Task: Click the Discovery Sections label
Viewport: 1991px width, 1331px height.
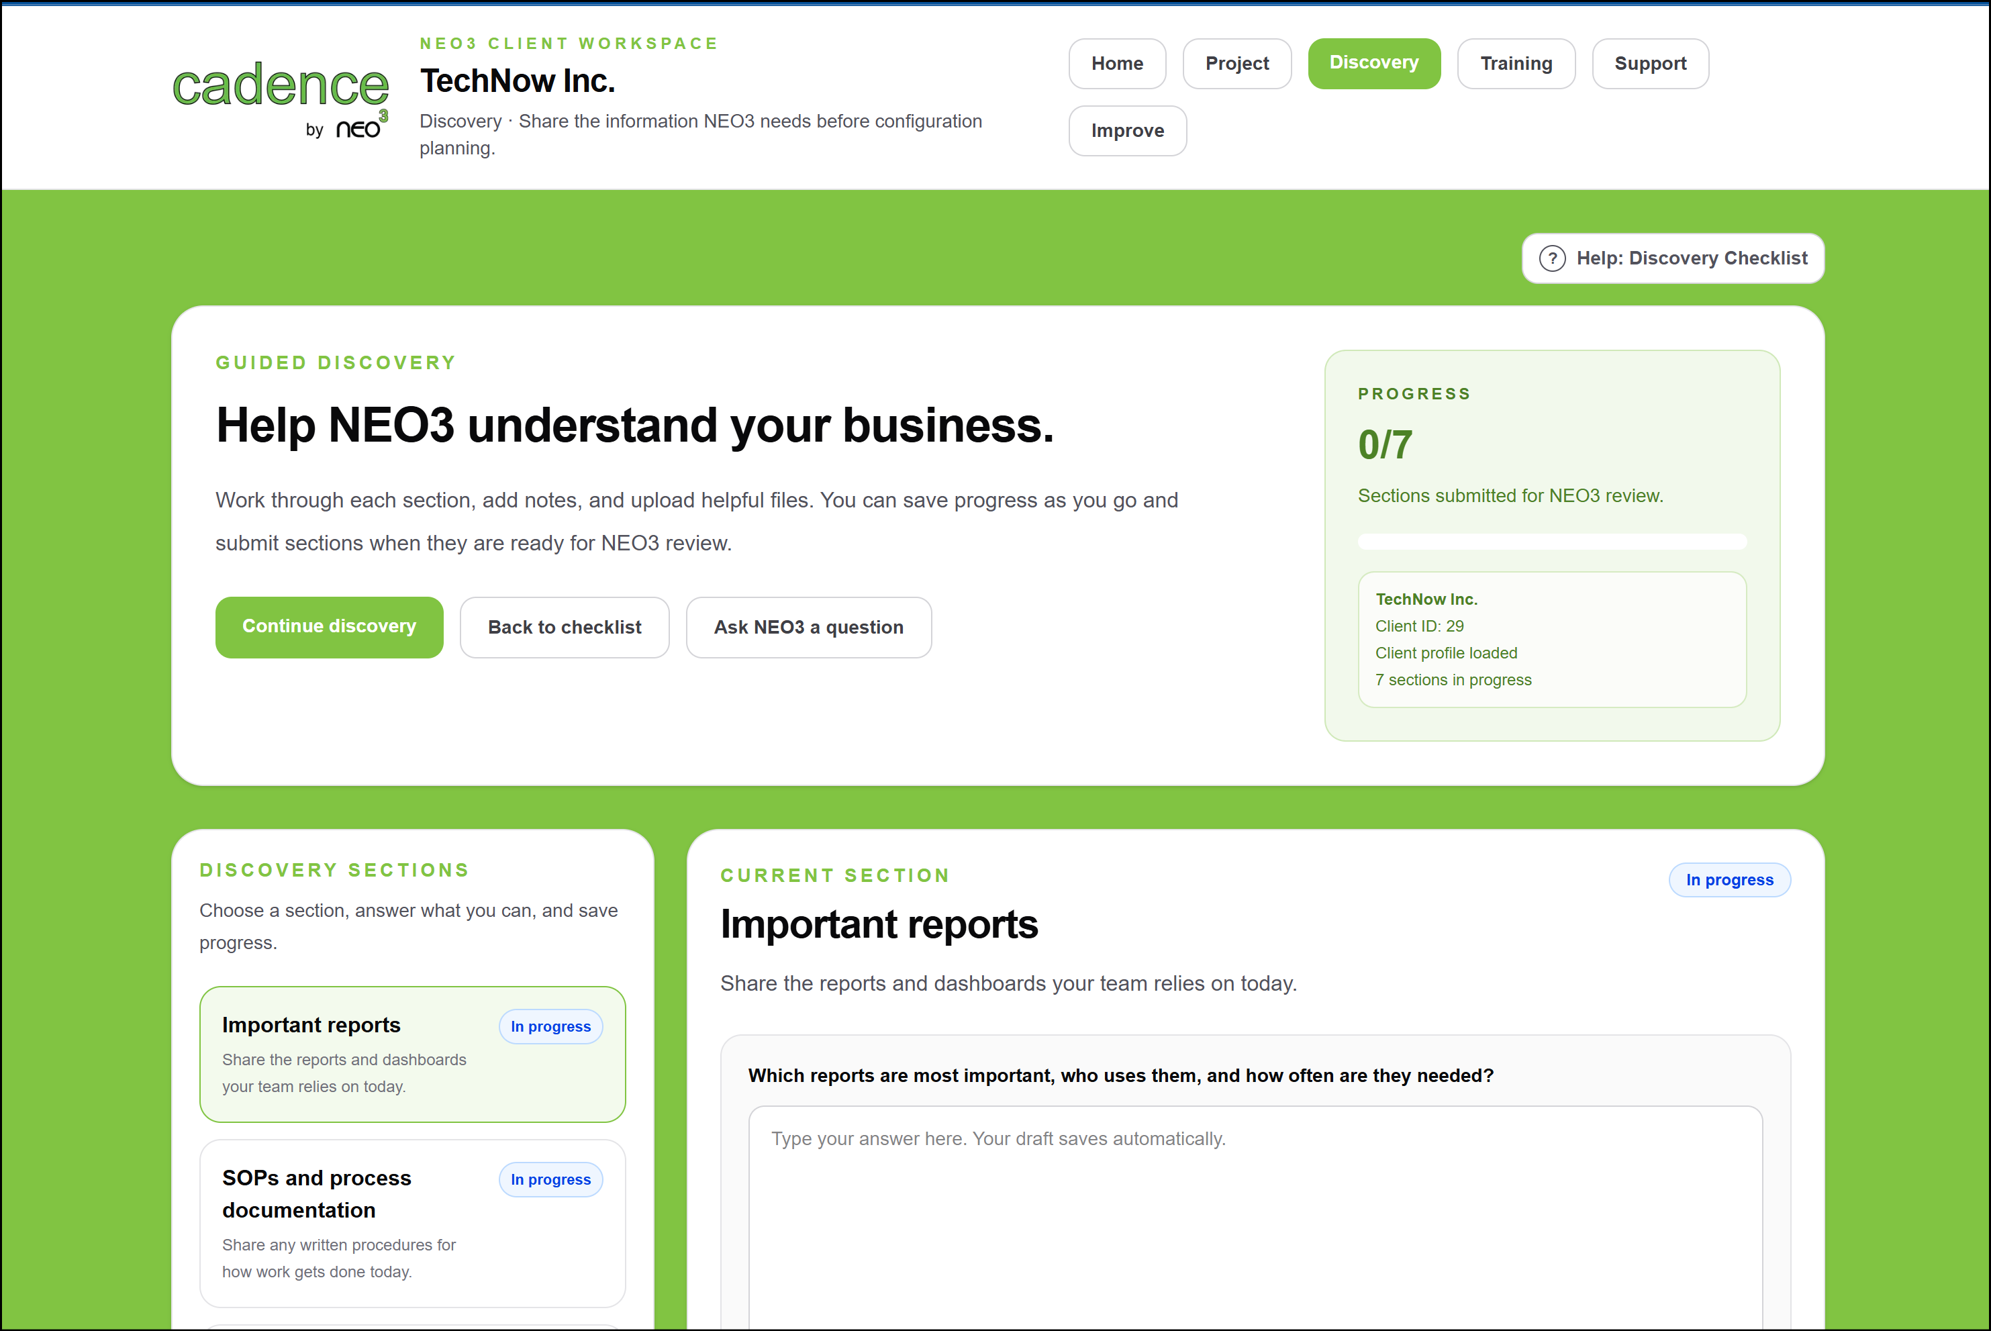Action: (x=334, y=870)
